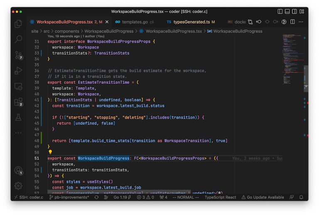This screenshot has height=215, width=319.
Task: Open the Extensions view
Action: point(18,102)
